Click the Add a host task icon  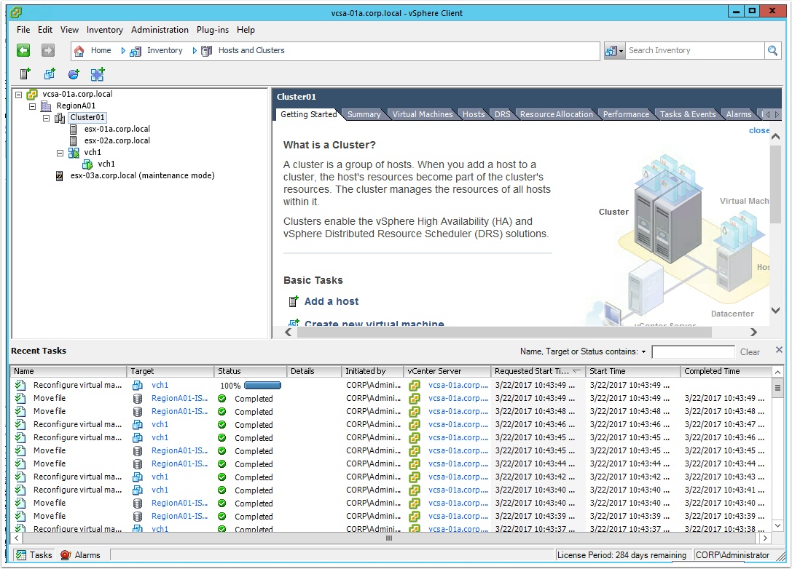[294, 302]
